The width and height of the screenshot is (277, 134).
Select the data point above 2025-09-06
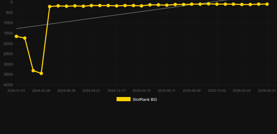coord(191,4)
